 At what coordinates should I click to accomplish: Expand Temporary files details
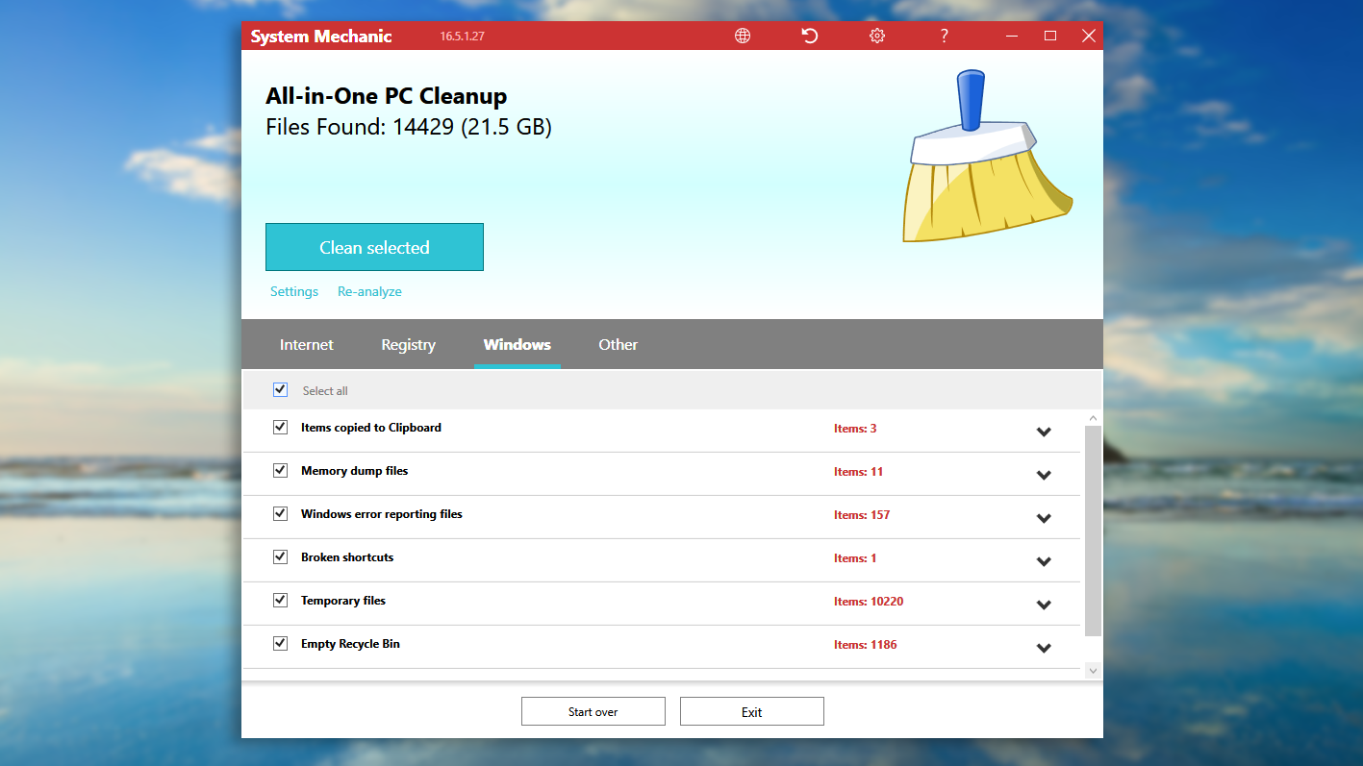1044,605
